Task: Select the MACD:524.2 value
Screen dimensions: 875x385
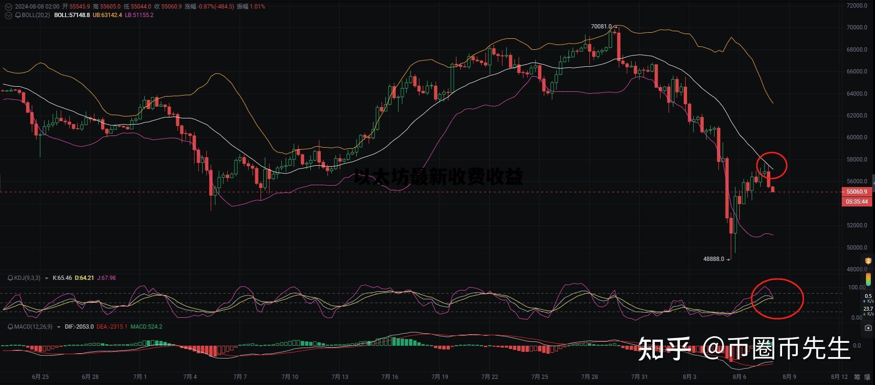Action: (146, 327)
